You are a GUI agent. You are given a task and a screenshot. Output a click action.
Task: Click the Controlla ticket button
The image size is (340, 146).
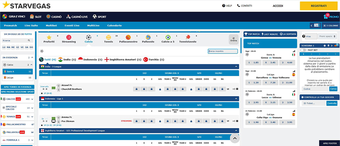pyautogui.click(x=332, y=103)
